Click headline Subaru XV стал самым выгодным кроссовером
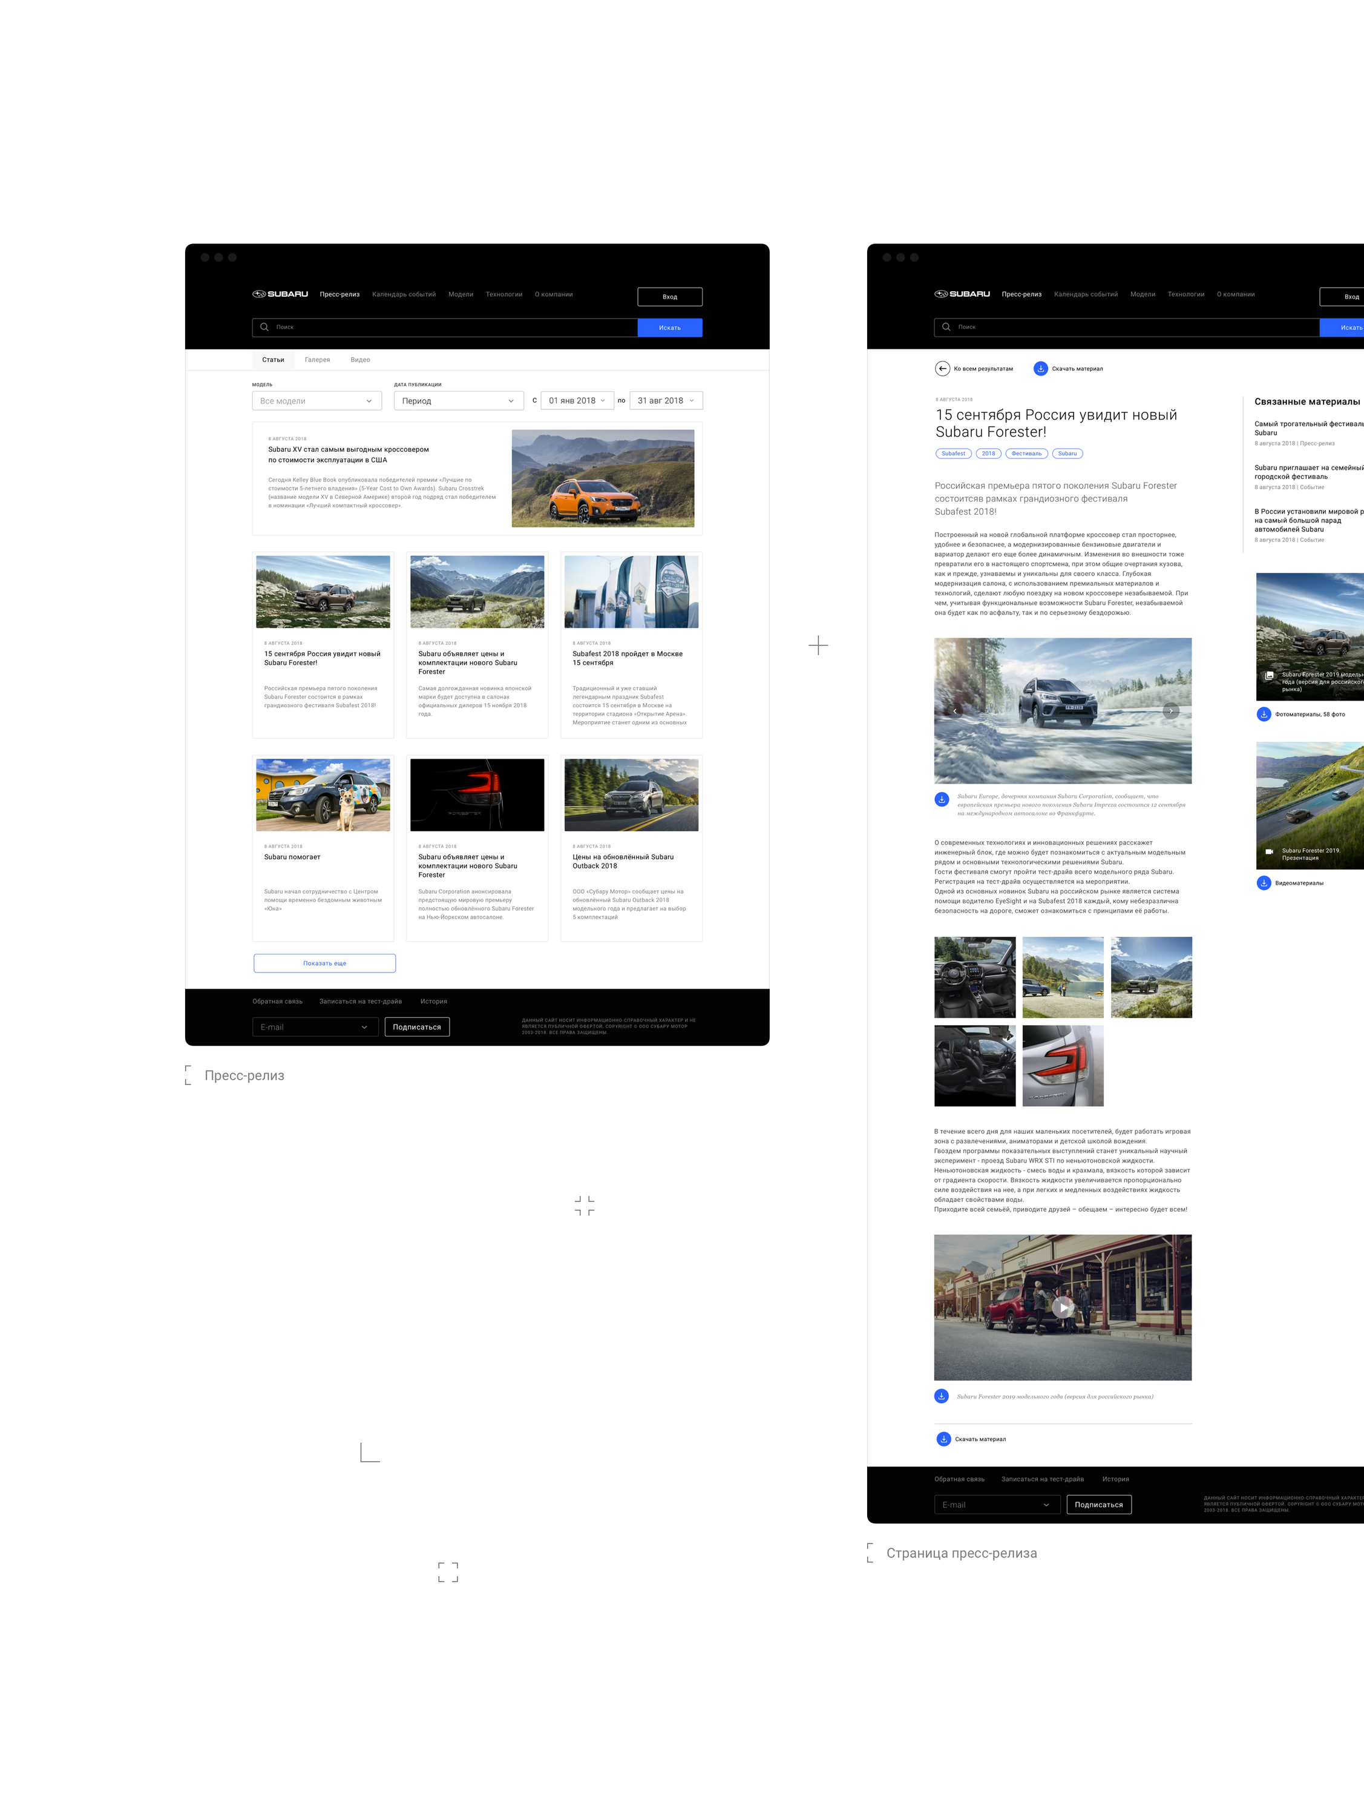This screenshot has height=1816, width=1364. point(349,455)
